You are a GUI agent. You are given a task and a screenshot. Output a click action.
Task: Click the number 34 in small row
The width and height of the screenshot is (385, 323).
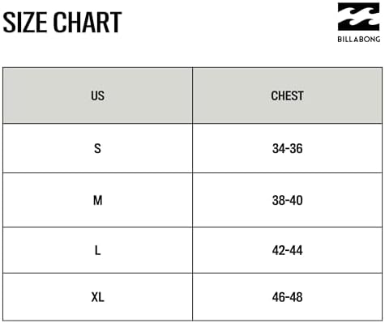[278, 148]
